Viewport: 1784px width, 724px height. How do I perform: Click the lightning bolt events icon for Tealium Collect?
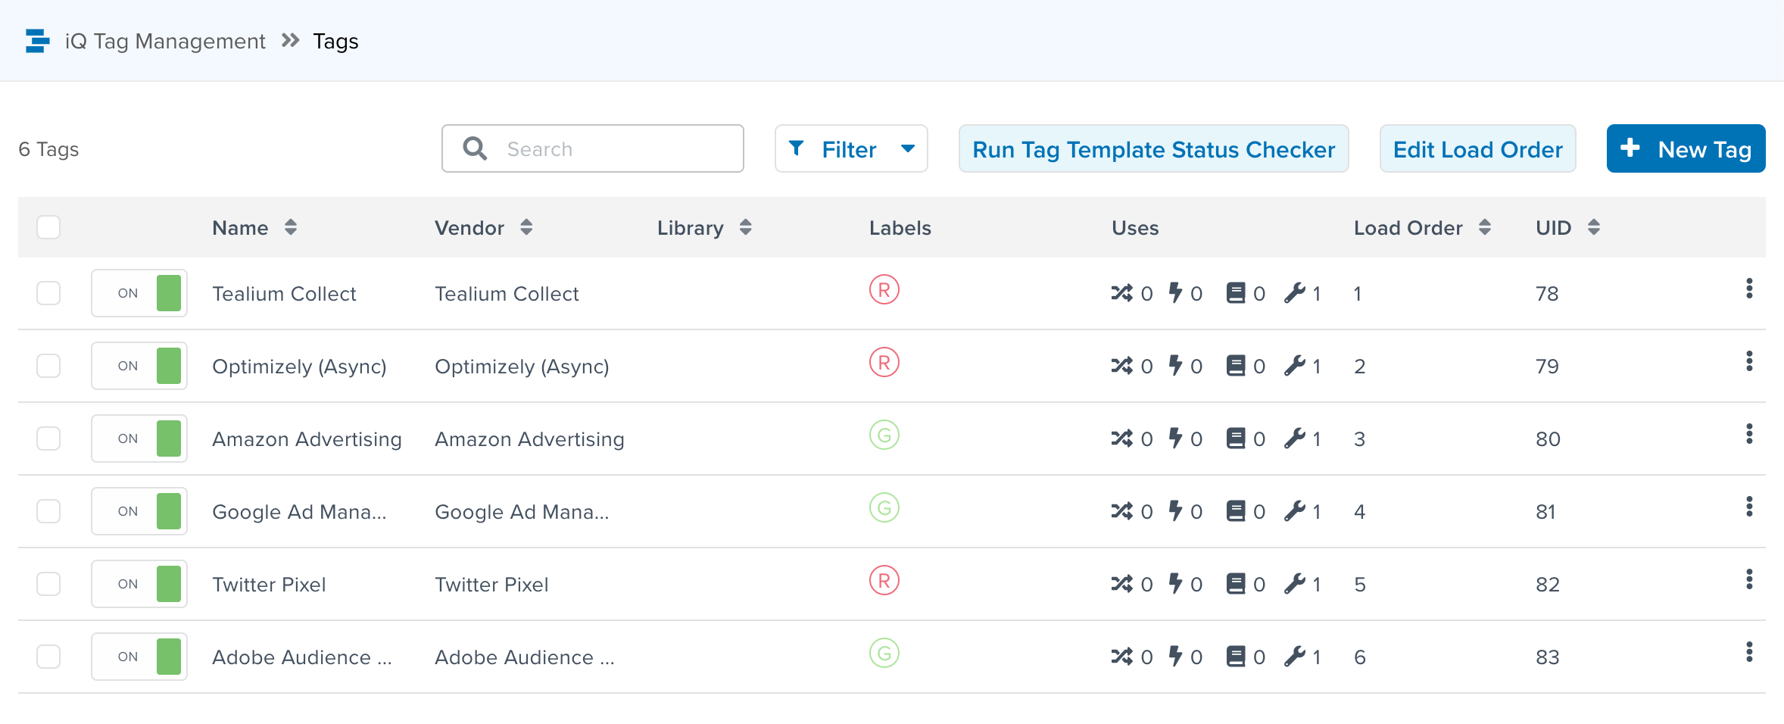click(1175, 292)
